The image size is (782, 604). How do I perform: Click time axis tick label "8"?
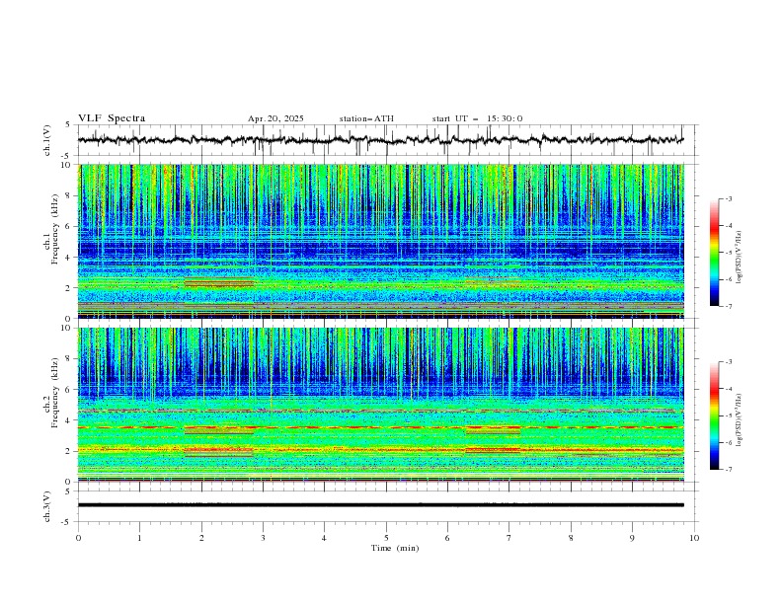(x=571, y=538)
